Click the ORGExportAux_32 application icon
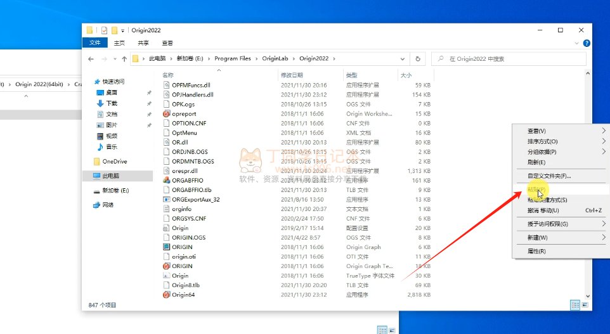The image size is (610, 334). click(x=166, y=200)
